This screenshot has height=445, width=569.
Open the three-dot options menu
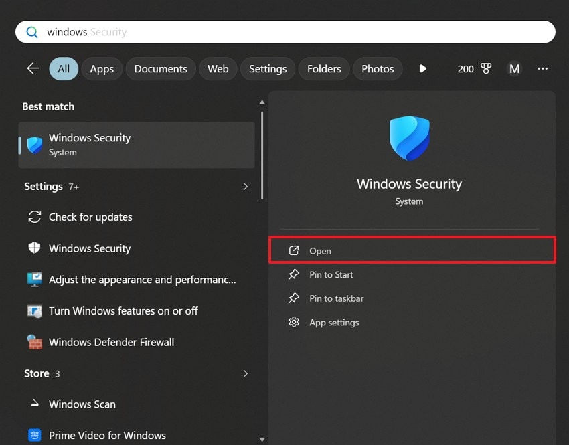coord(543,68)
